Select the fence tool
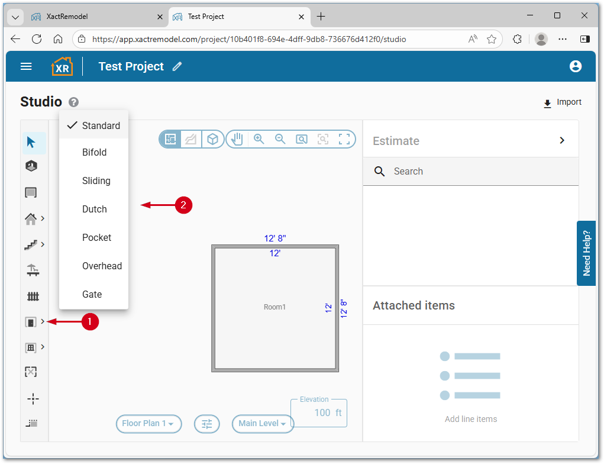 pyautogui.click(x=34, y=295)
